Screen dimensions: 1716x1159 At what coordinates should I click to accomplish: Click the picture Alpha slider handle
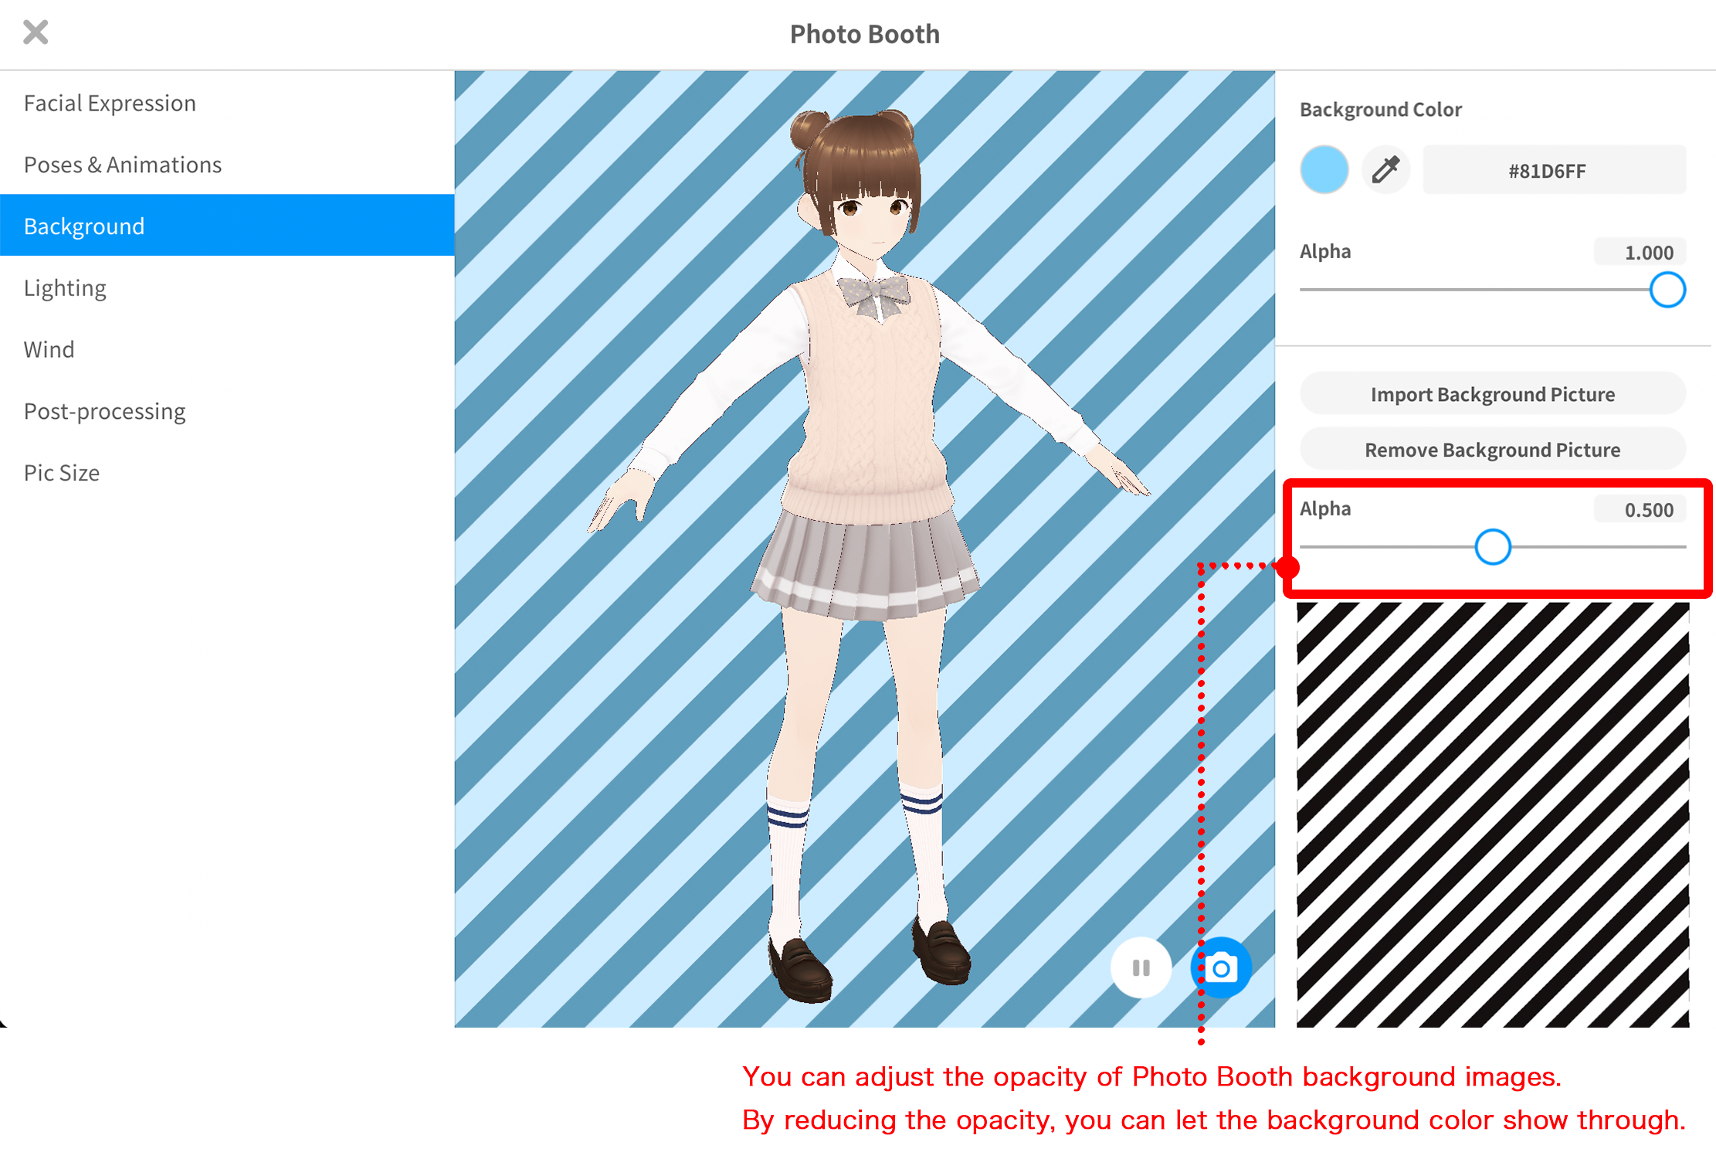click(x=1493, y=547)
